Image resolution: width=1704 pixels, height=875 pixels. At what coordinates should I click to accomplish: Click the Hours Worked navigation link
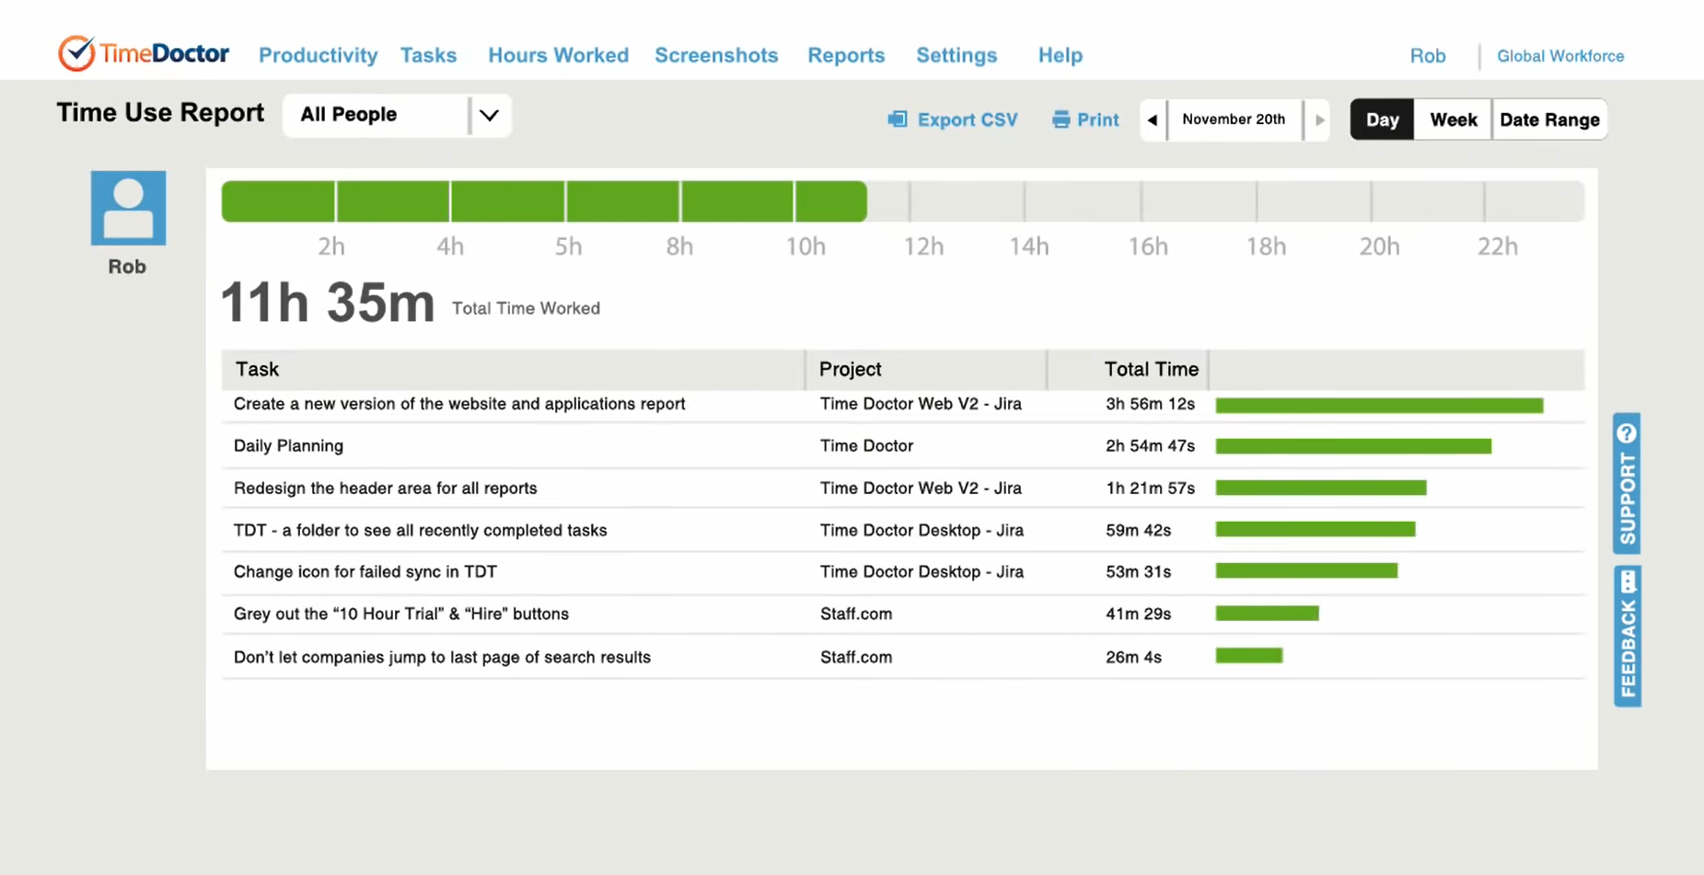[558, 55]
